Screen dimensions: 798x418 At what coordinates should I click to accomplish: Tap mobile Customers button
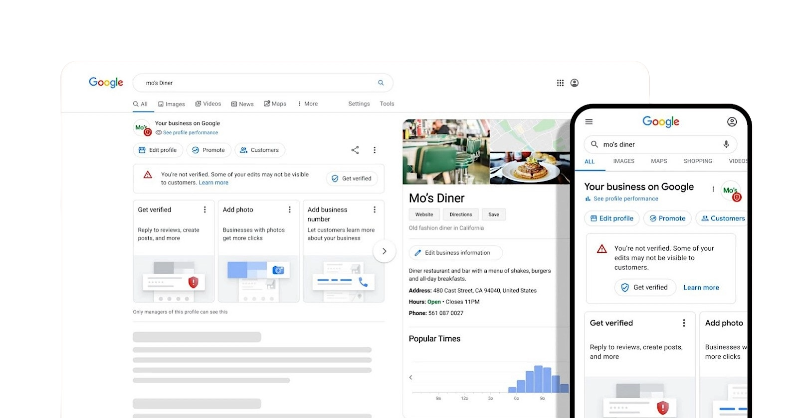pyautogui.click(x=723, y=218)
